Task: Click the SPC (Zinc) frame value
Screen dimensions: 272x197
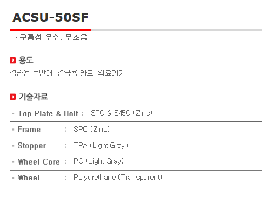Action: [x=91, y=129]
